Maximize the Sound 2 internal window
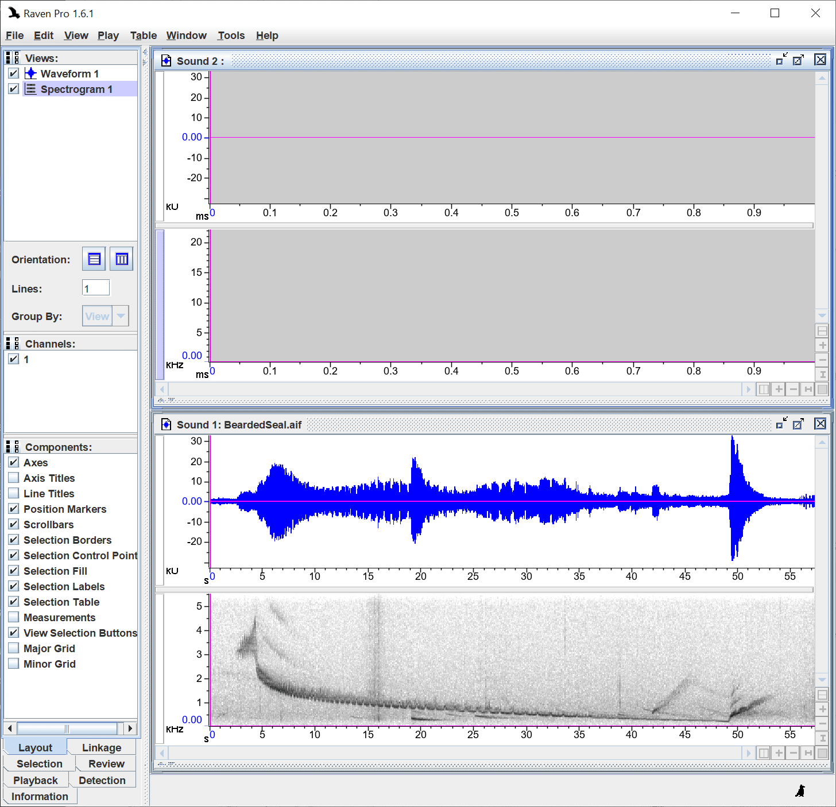The width and height of the screenshot is (836, 807). tap(798, 60)
